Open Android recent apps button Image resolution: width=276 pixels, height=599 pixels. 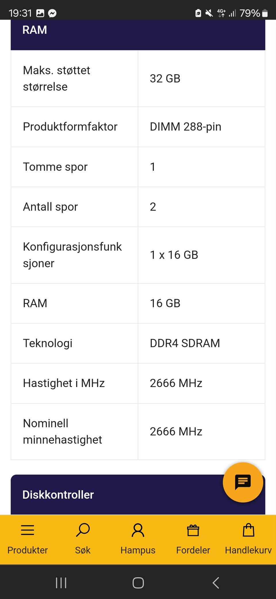61,583
